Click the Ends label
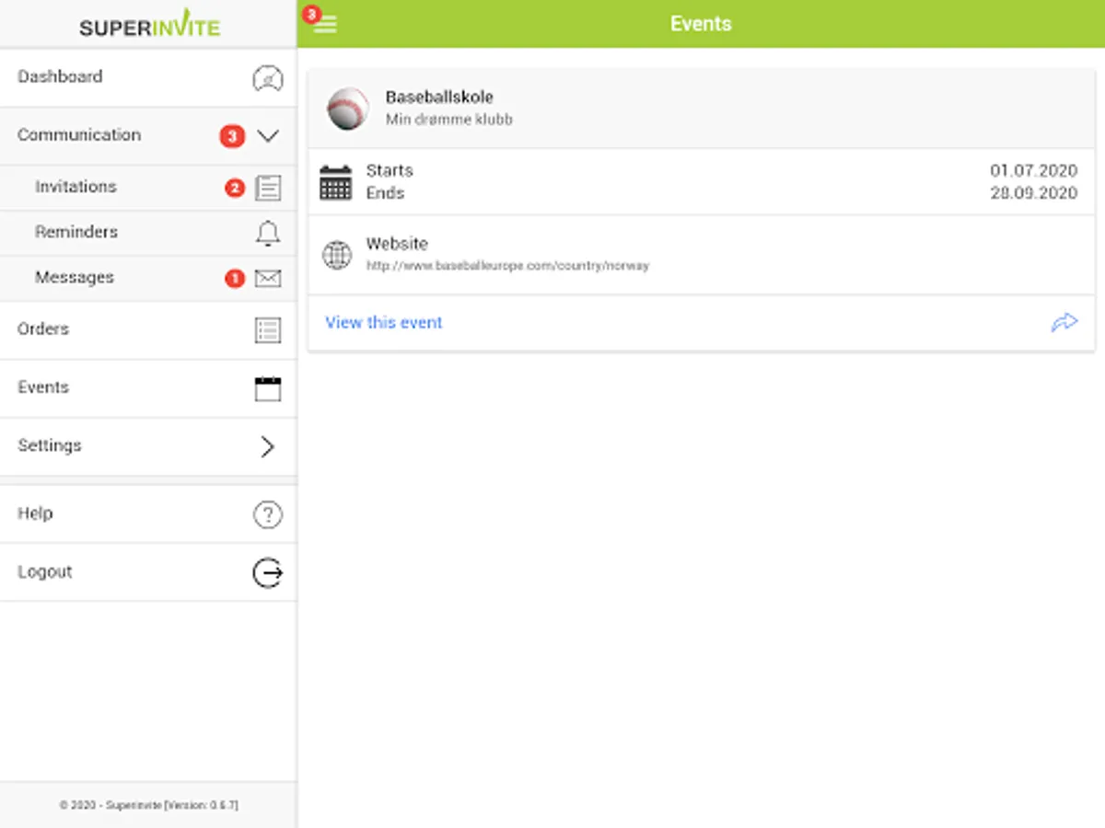Screen dimensions: 1105x828 pos(385,193)
